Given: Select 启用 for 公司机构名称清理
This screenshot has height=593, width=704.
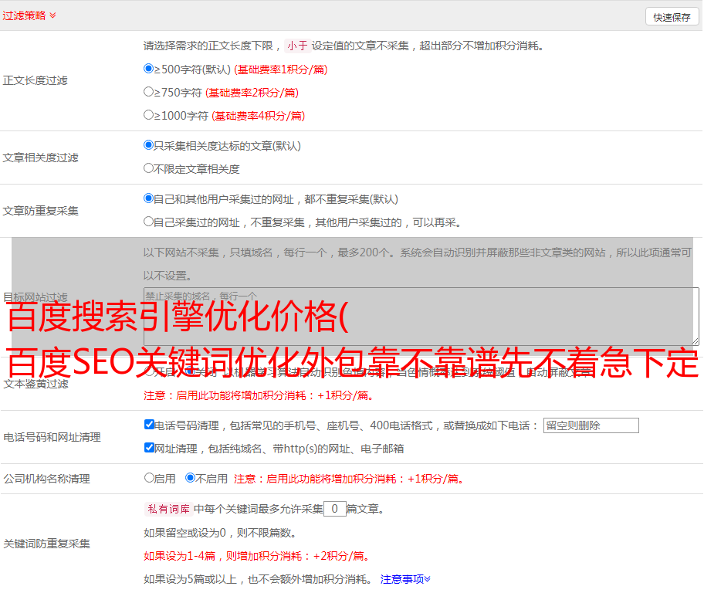Looking at the screenshot, I should 149,478.
